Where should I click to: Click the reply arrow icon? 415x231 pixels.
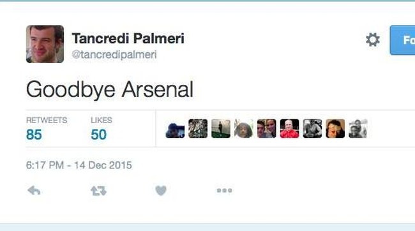tap(34, 191)
